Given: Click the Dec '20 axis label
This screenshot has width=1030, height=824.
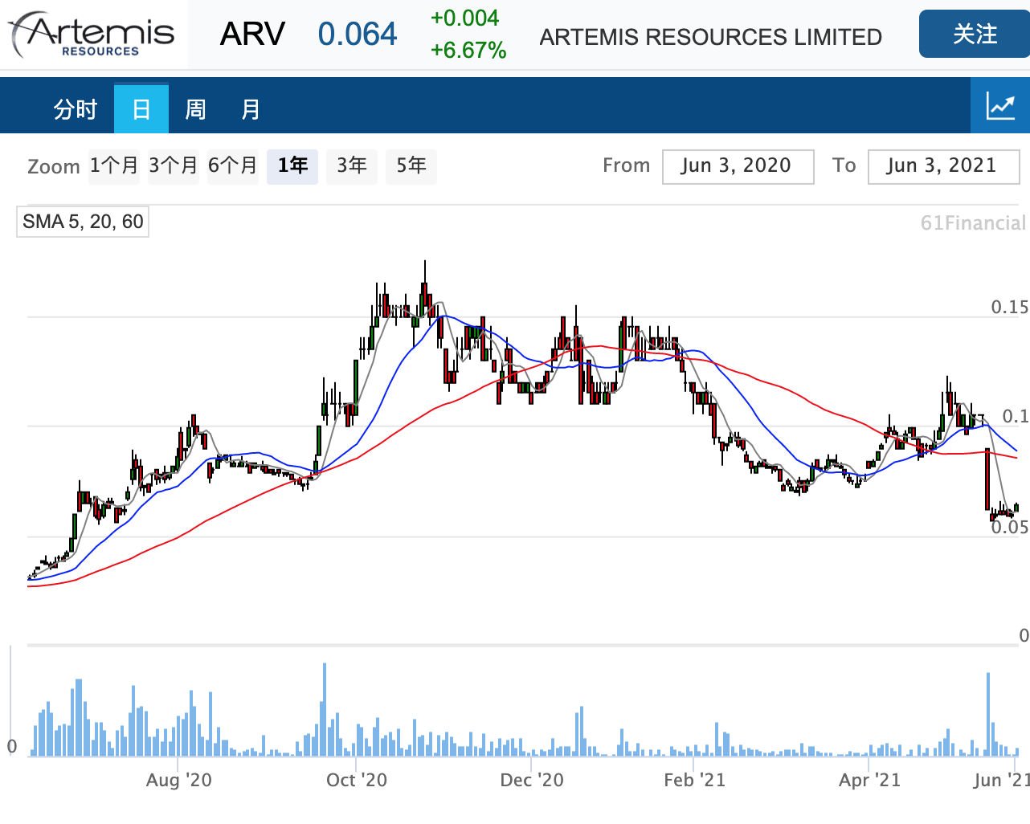Looking at the screenshot, I should tap(532, 780).
